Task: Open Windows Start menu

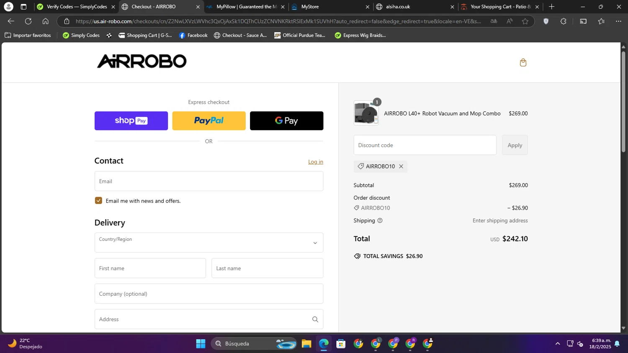Action: [201, 344]
